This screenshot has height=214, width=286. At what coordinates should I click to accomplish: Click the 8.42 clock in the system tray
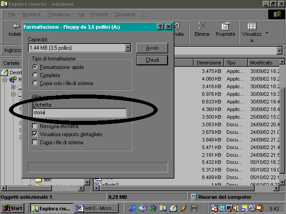click(x=274, y=209)
